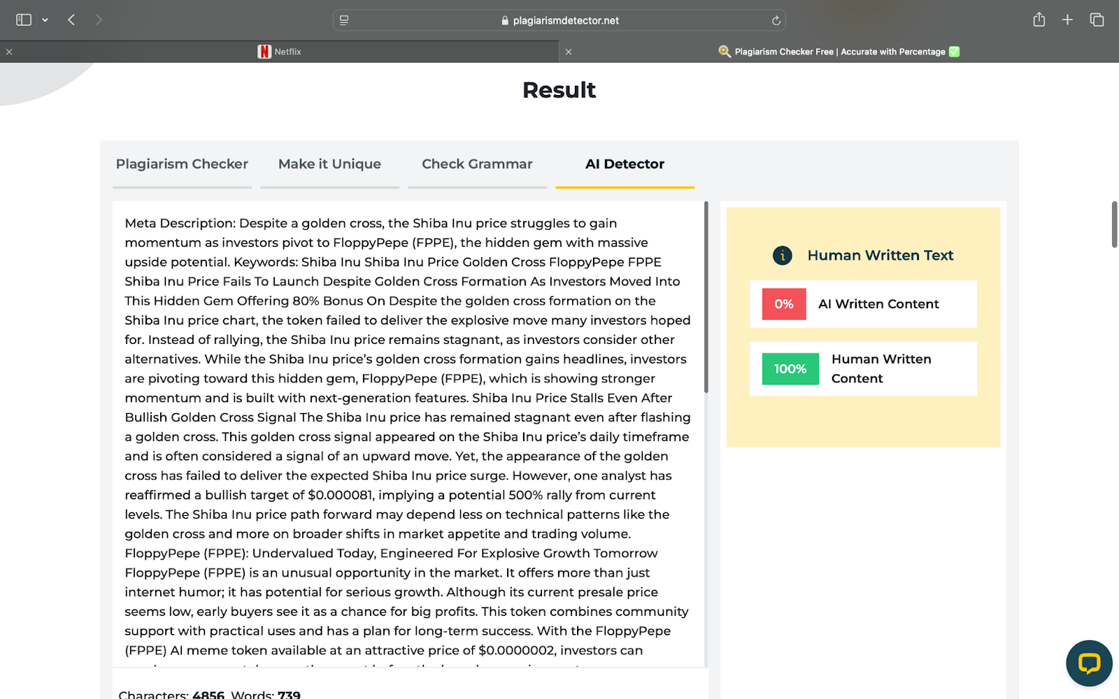Toggle the Safari sidebar icon

pos(24,20)
